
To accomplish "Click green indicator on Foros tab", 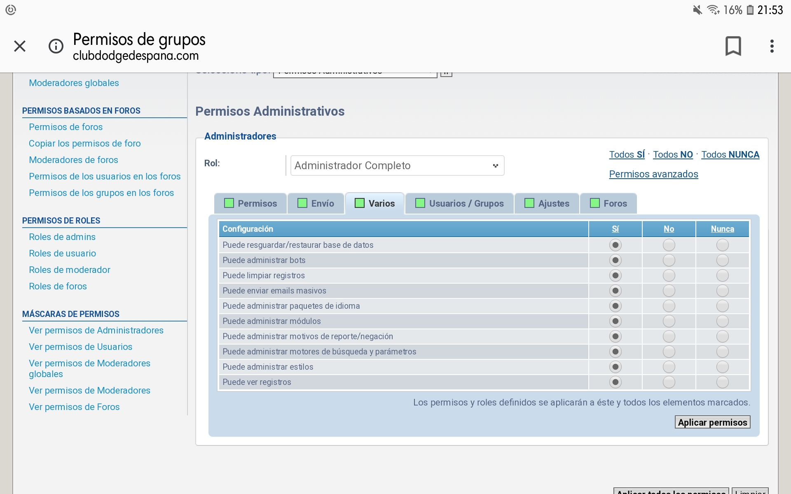I will [595, 203].
